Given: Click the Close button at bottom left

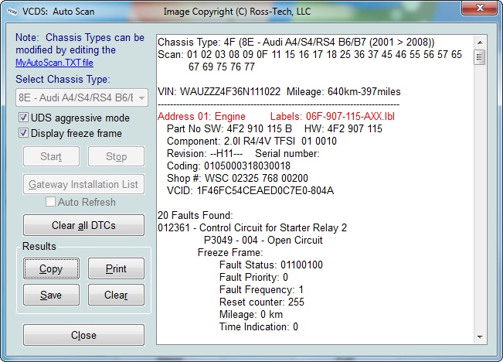Looking at the screenshot, I should tap(83, 335).
